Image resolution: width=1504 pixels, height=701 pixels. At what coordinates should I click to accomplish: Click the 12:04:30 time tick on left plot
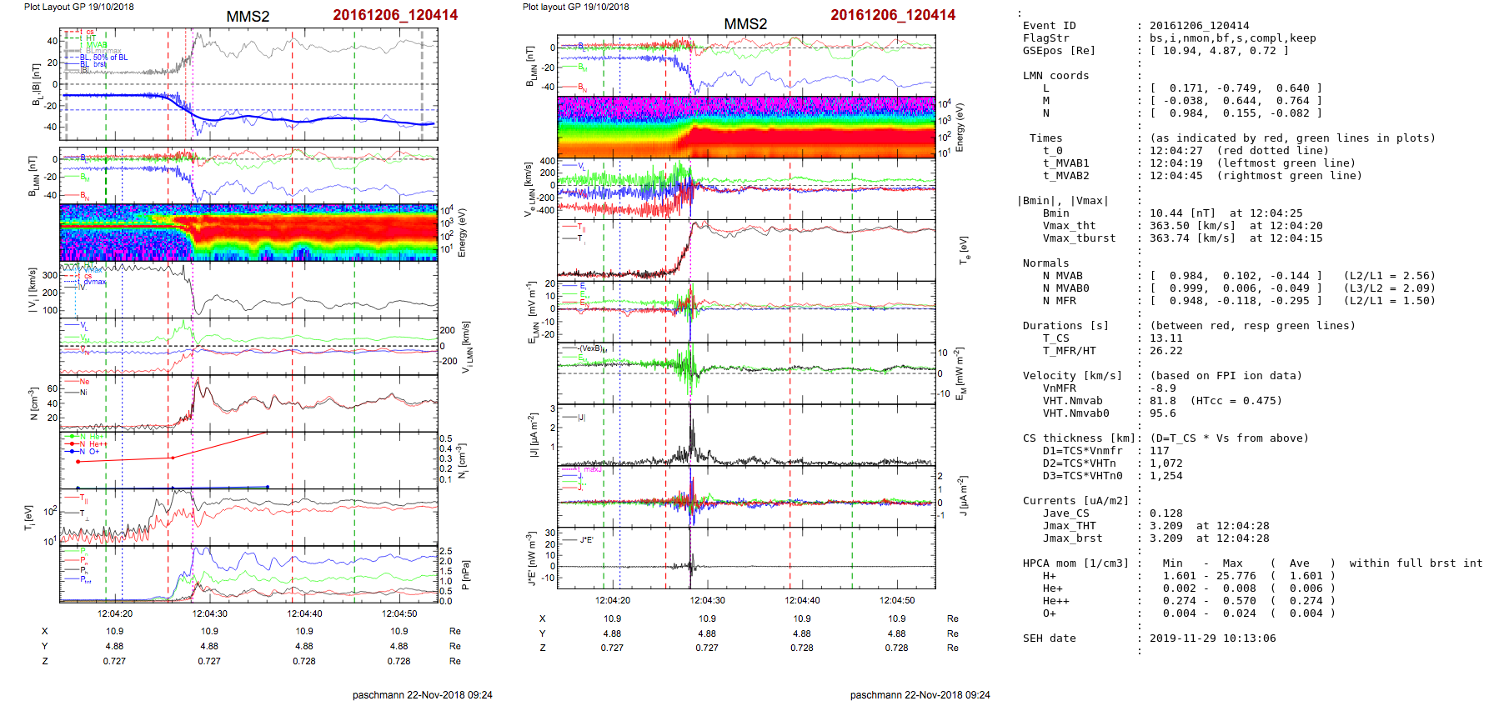209,613
